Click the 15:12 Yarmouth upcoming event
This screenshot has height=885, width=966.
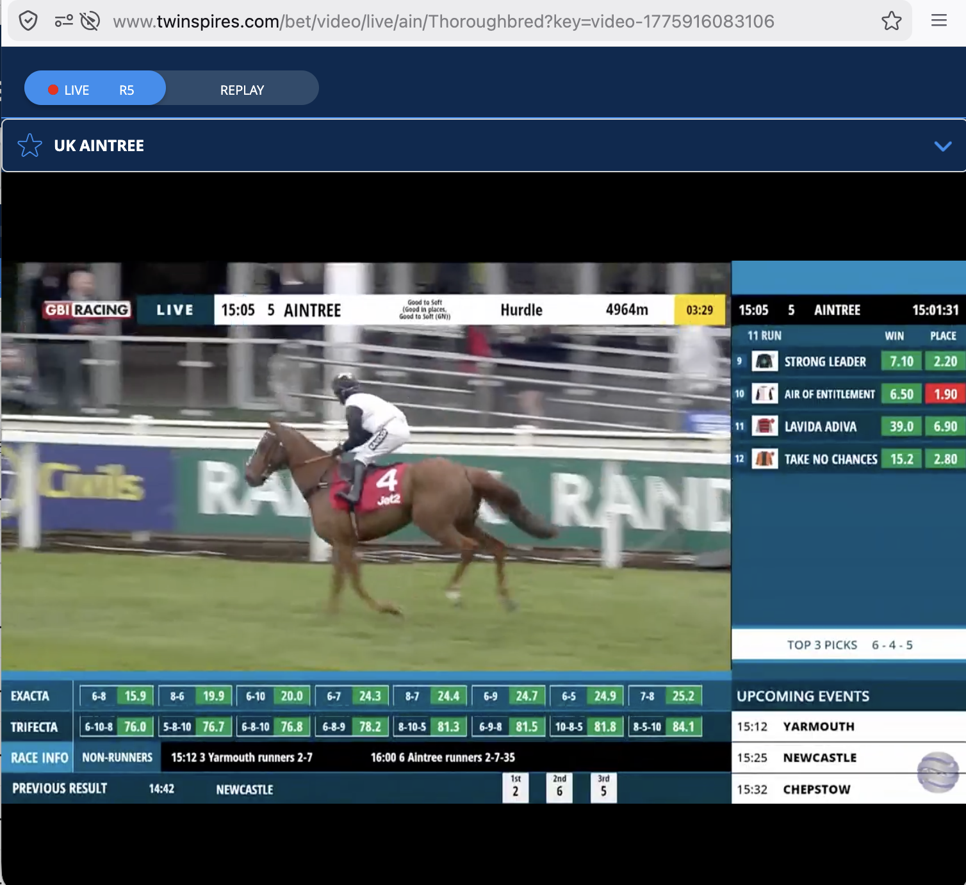click(849, 727)
